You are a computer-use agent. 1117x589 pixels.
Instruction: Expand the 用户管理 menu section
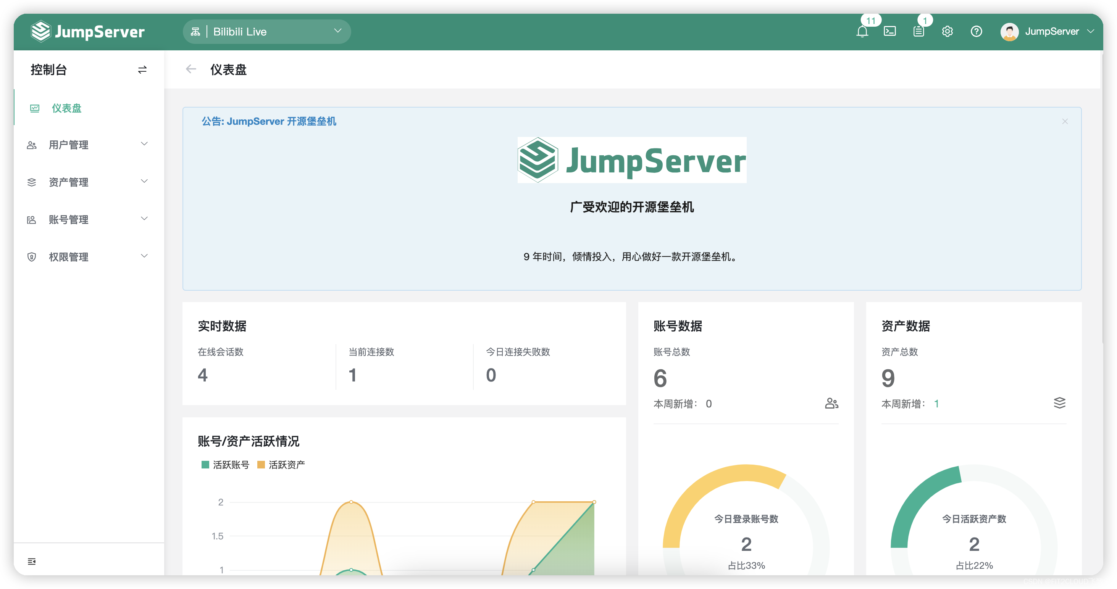69,145
